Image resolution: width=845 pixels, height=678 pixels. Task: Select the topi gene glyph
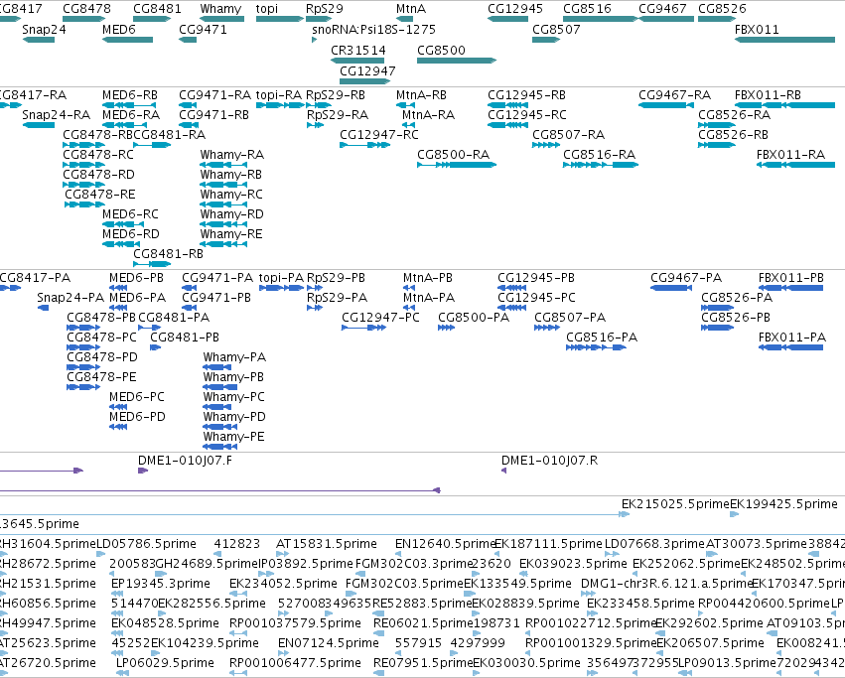click(x=280, y=19)
